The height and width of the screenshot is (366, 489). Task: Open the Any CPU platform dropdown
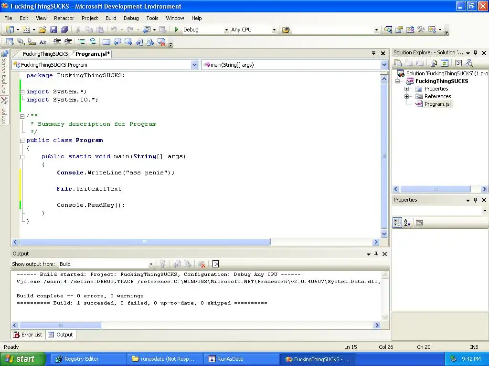[274, 30]
